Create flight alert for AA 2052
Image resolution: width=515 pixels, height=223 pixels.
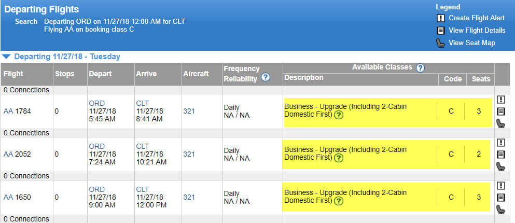[501, 142]
